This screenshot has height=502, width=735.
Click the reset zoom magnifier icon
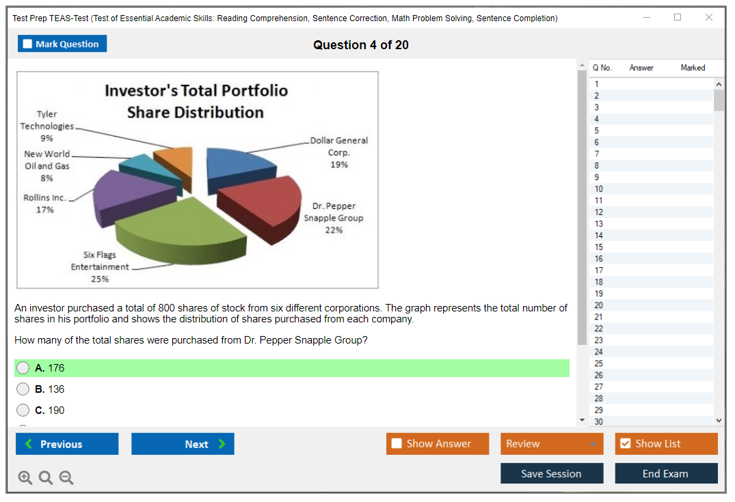46,478
